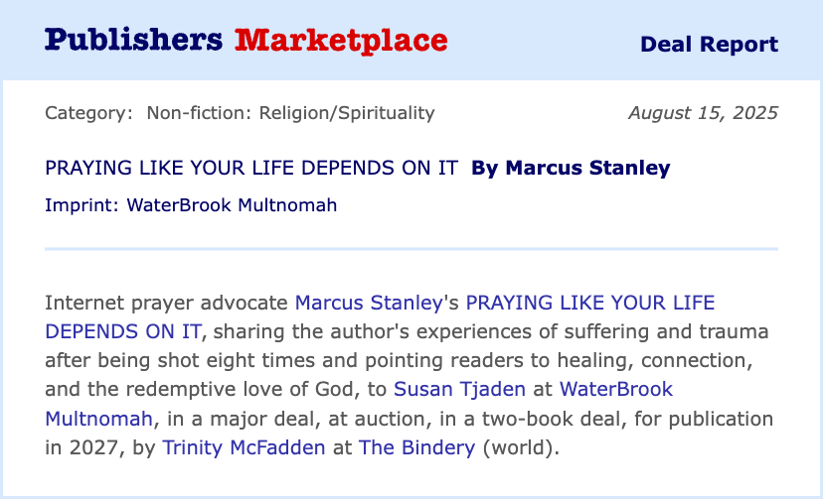823x500 pixels.
Task: Open the PRAYING LIKE YOUR LIFE title heading
Action: (251, 168)
